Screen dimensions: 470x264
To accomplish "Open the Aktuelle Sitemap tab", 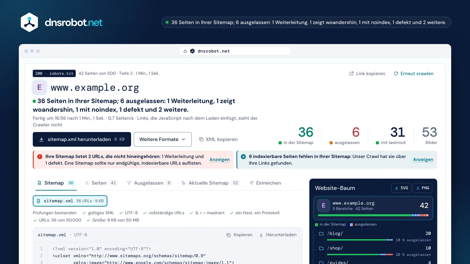I will pos(210,183).
